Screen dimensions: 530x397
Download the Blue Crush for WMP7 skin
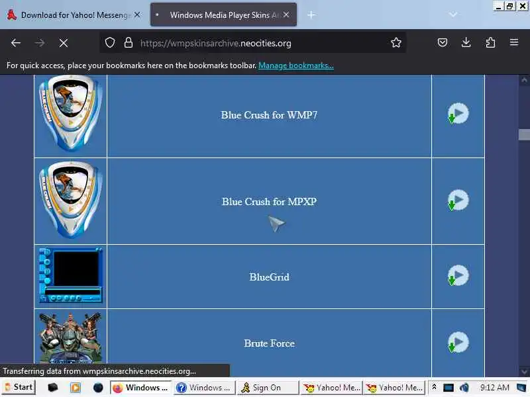click(458, 113)
